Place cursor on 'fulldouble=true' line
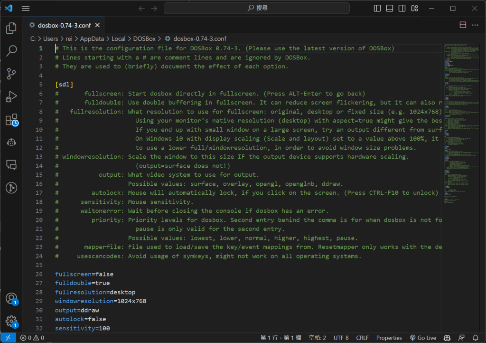486x343 pixels. pyautogui.click(x=83, y=283)
